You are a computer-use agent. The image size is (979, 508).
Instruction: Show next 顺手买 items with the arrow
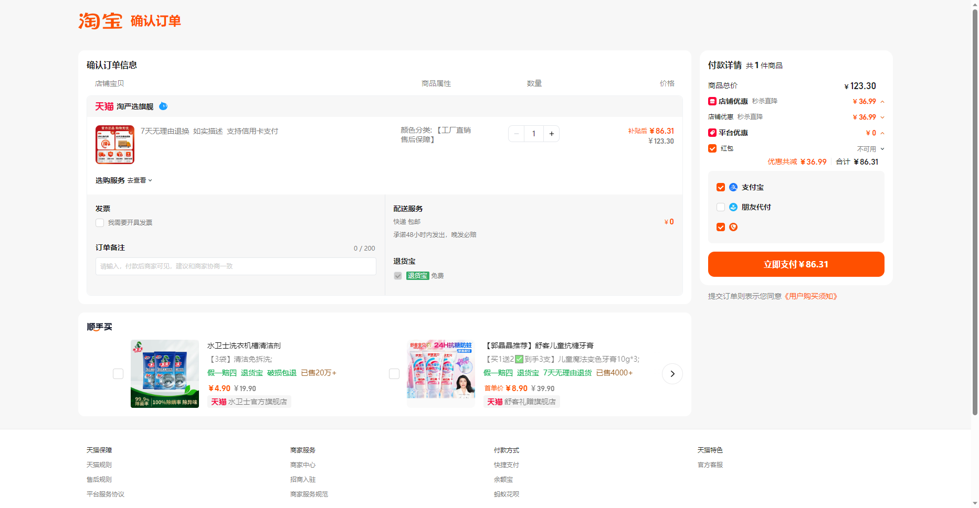click(672, 374)
